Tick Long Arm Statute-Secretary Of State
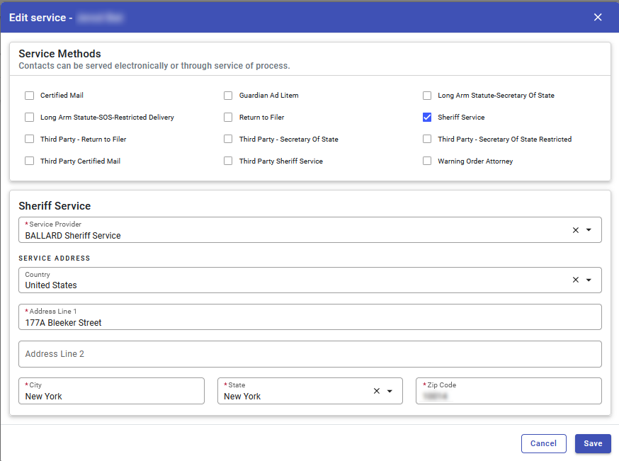Screen dimensions: 619x461 pyautogui.click(x=427, y=96)
